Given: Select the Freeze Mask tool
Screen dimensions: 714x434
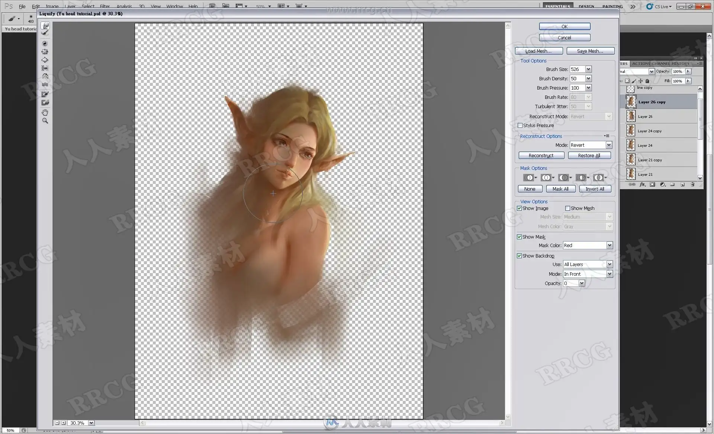Looking at the screenshot, I should point(45,94).
